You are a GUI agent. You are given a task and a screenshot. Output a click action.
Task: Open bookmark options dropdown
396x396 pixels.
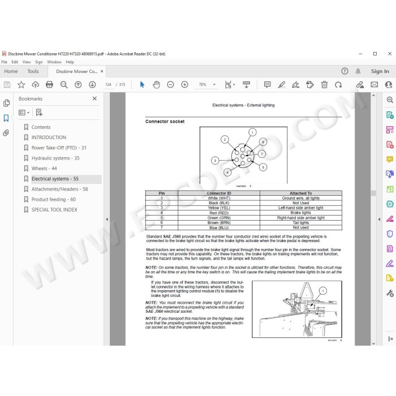24,113
